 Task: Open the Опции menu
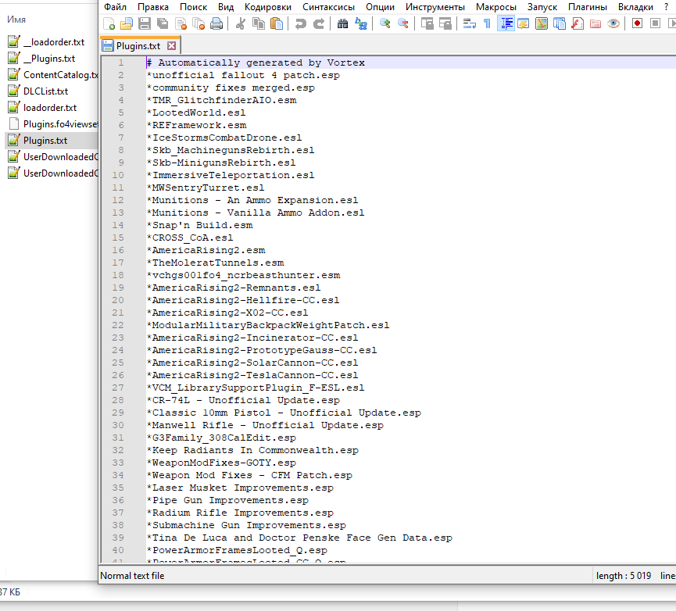[x=381, y=7]
